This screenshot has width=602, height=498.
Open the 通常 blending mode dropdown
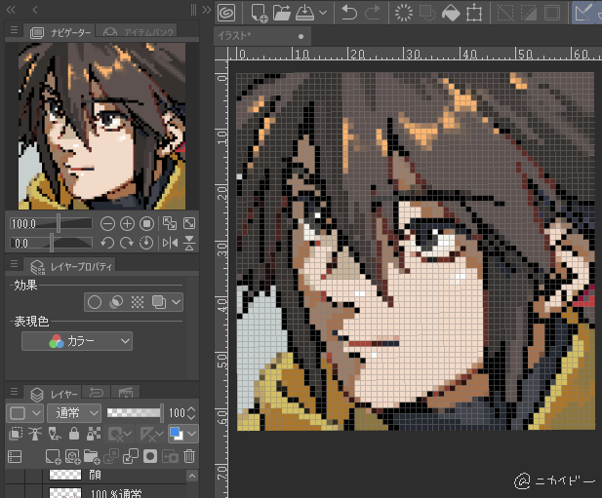(x=74, y=413)
